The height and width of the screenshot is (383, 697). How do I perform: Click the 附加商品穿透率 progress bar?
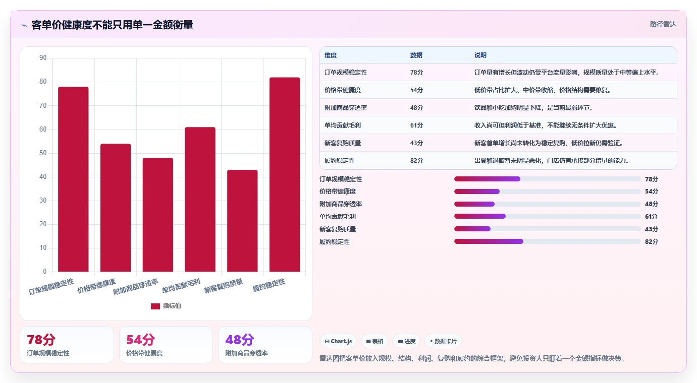(548, 204)
